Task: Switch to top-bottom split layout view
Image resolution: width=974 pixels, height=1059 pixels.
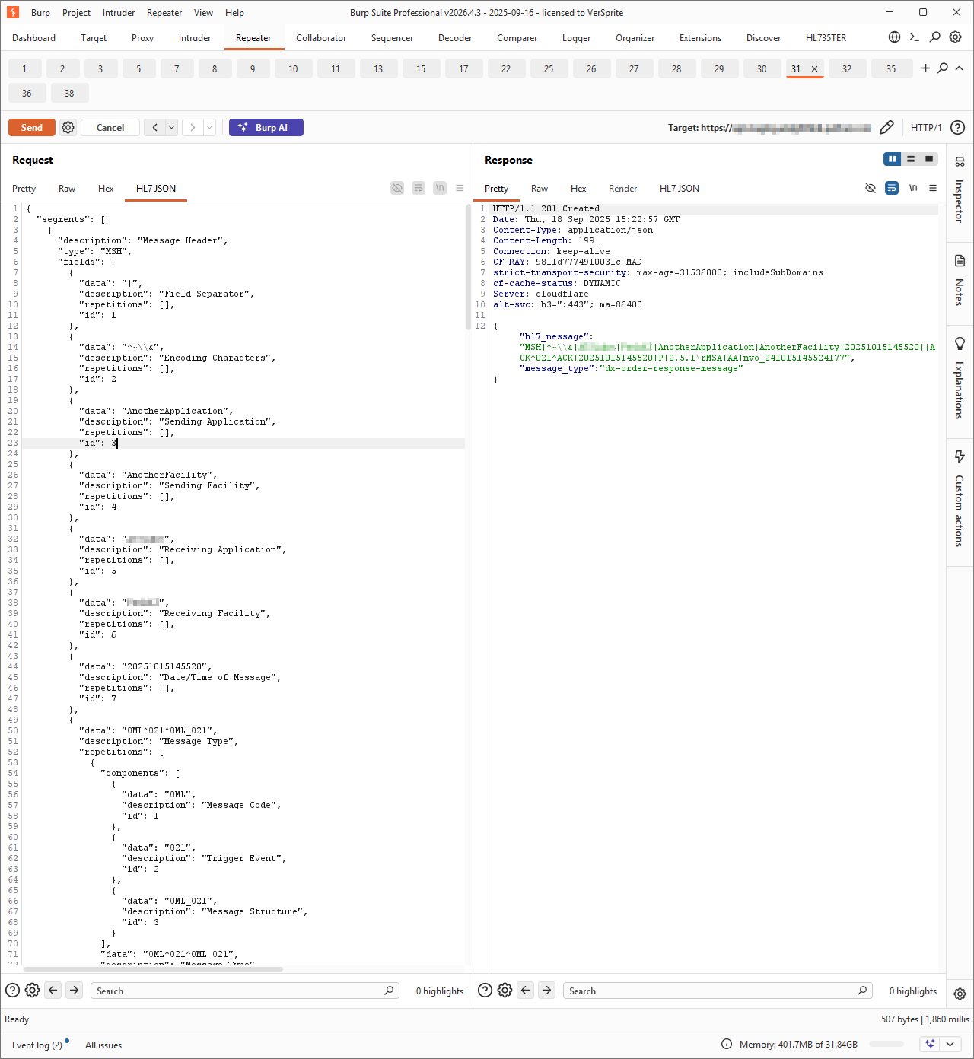Action: click(911, 159)
